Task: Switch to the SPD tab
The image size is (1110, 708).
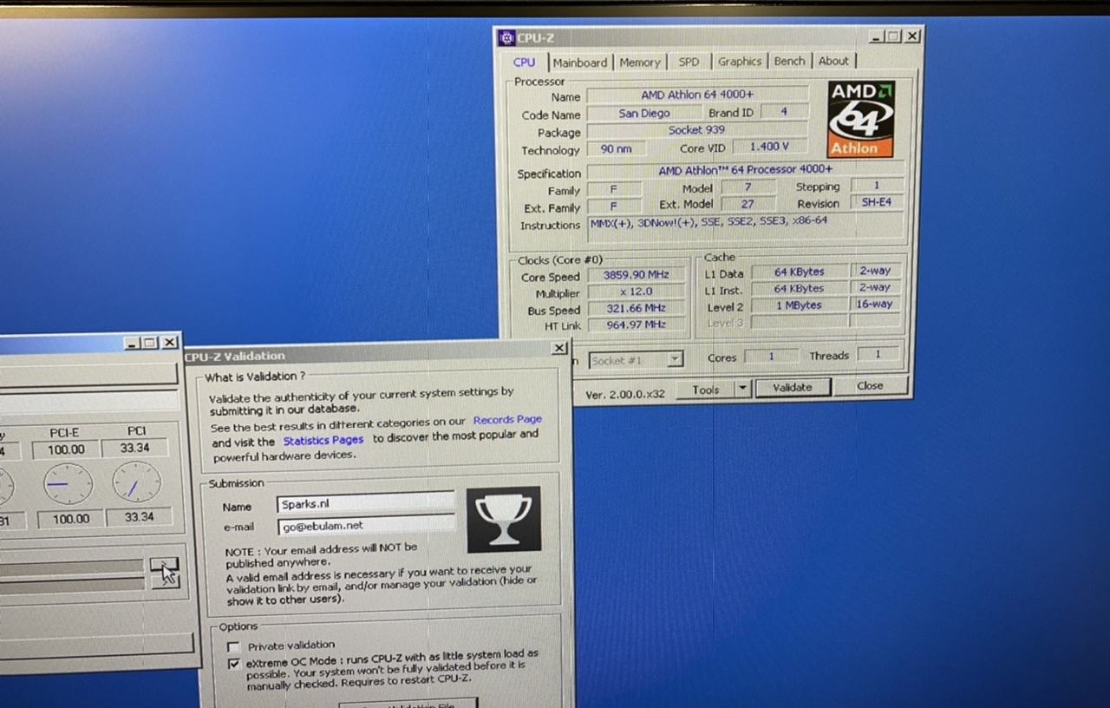Action: click(689, 62)
